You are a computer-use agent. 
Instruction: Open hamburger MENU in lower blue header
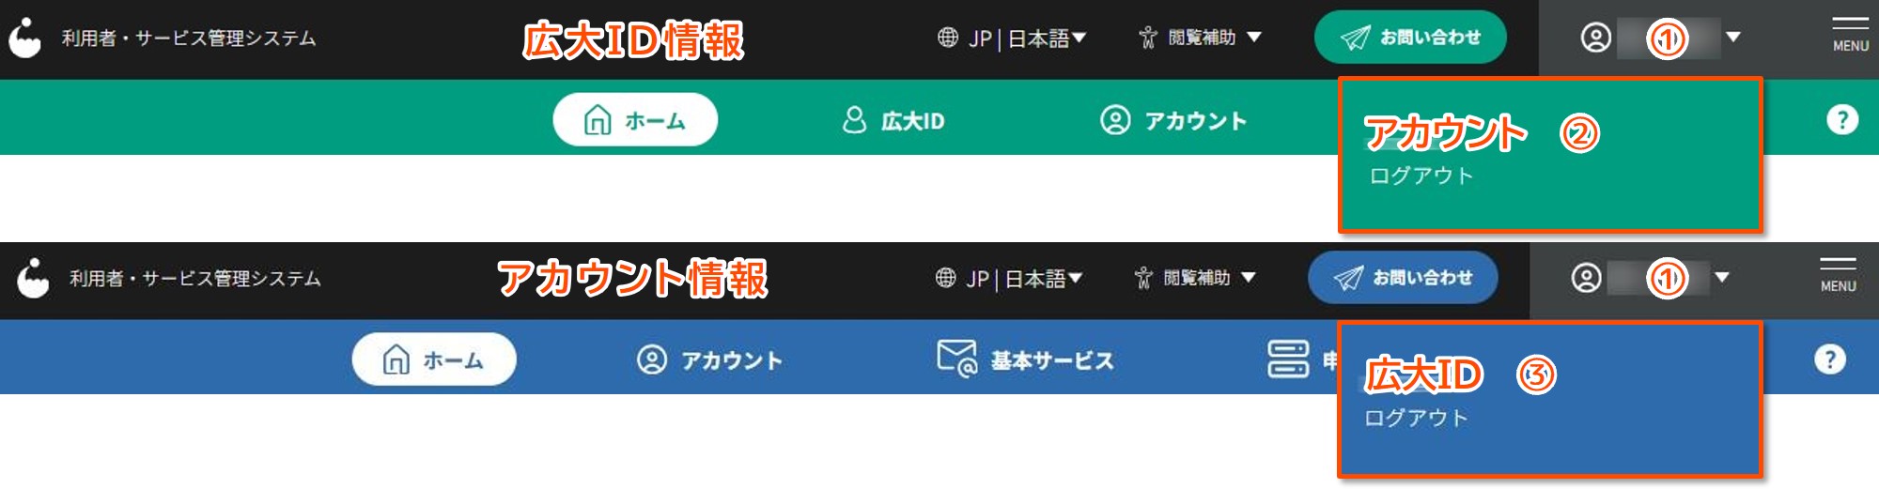click(x=1838, y=274)
